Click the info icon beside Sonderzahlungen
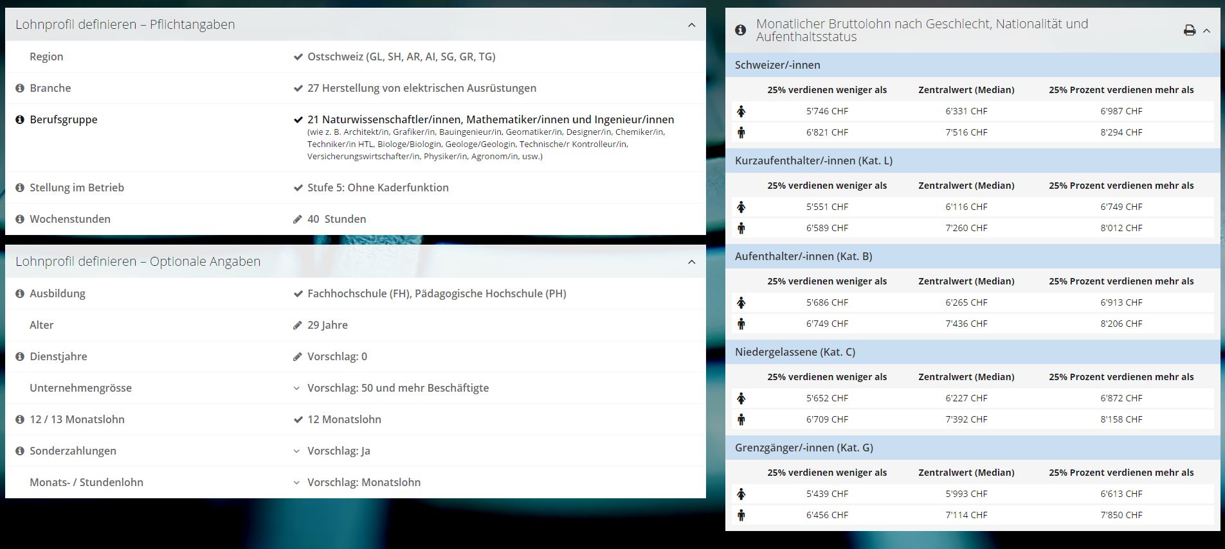This screenshot has height=549, width=1225. 20,451
